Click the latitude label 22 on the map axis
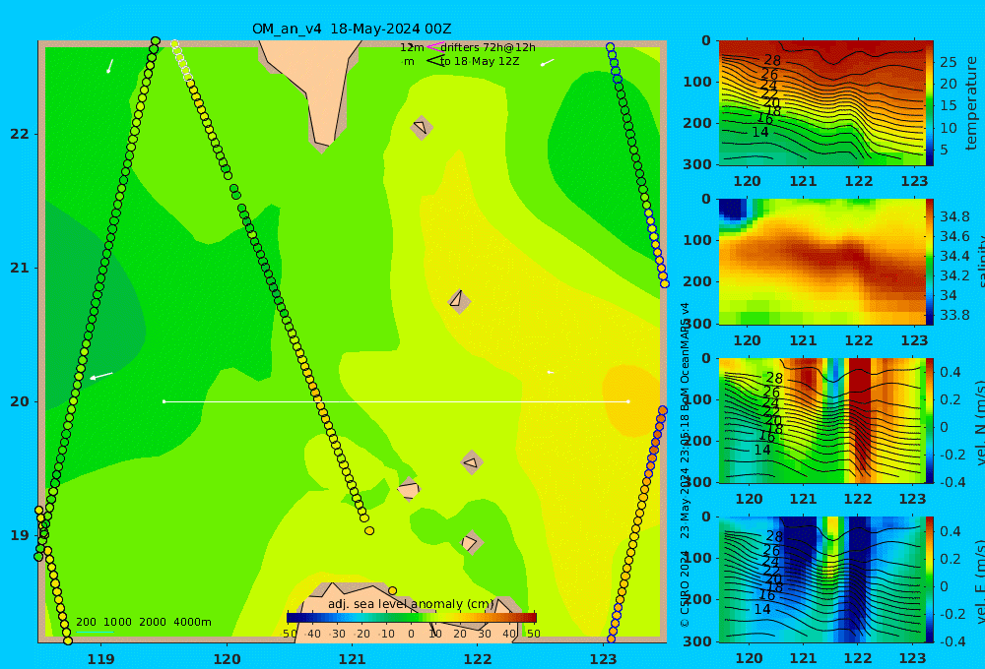Viewport: 985px width, 669px height. (x=20, y=134)
